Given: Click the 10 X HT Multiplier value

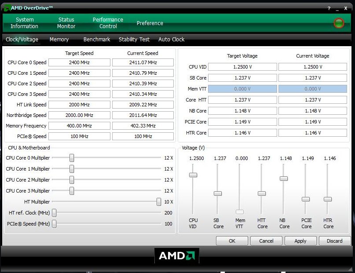Looking at the screenshot, I should pos(168,202).
